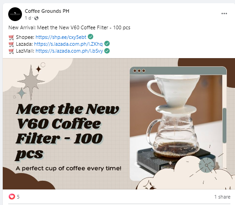Click the 1 d post timestamp
Image resolution: width=235 pixels, height=205 pixels.
28,18
